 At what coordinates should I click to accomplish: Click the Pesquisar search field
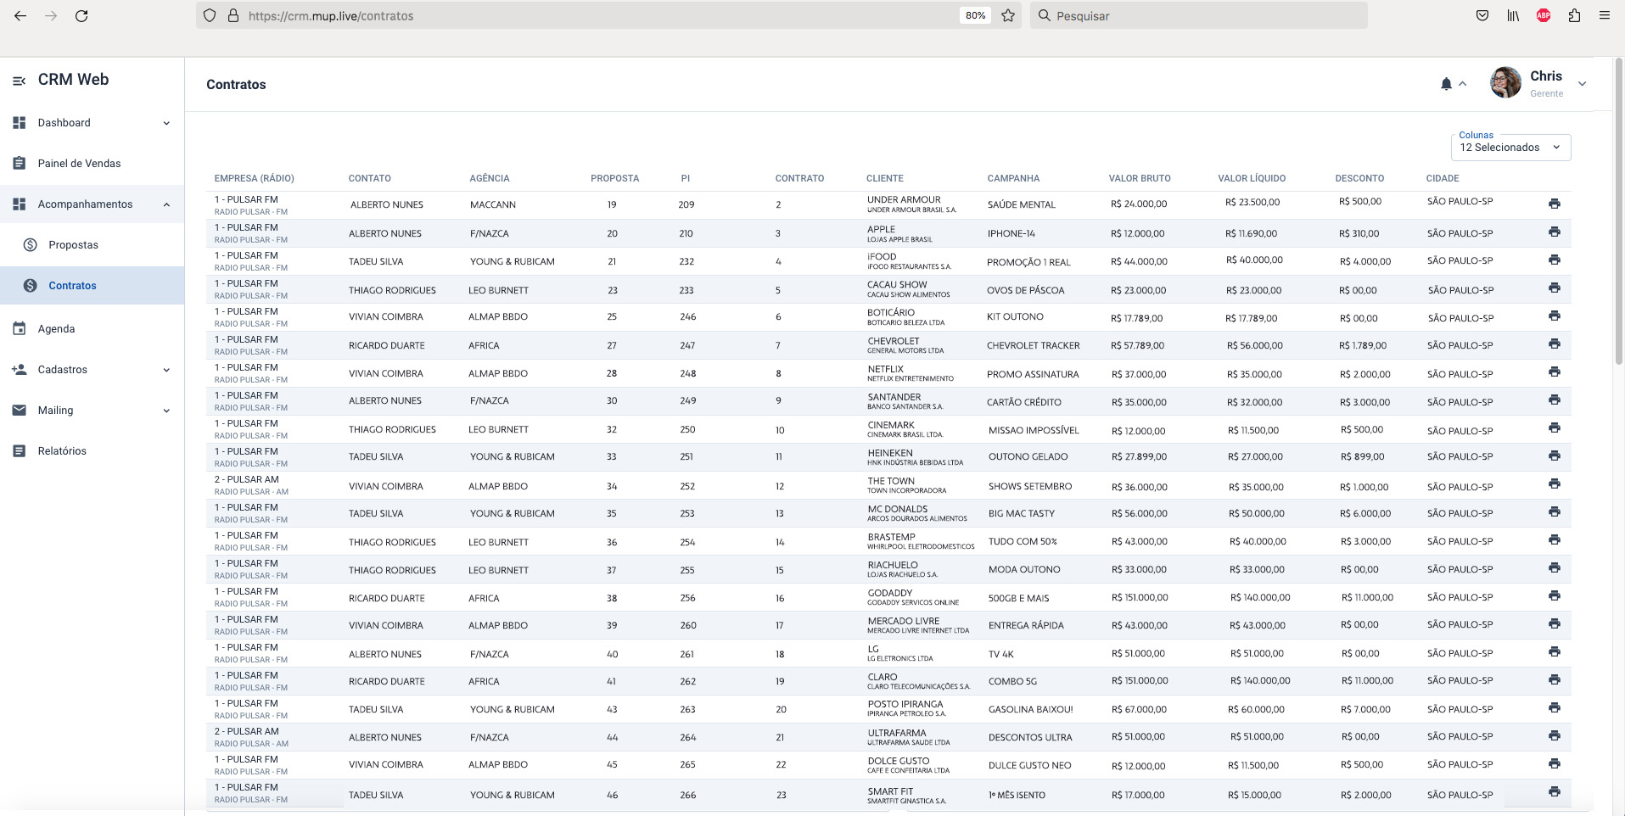click(1198, 15)
